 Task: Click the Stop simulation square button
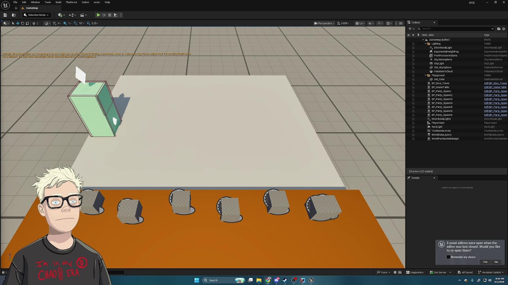pyautogui.click(x=110, y=15)
